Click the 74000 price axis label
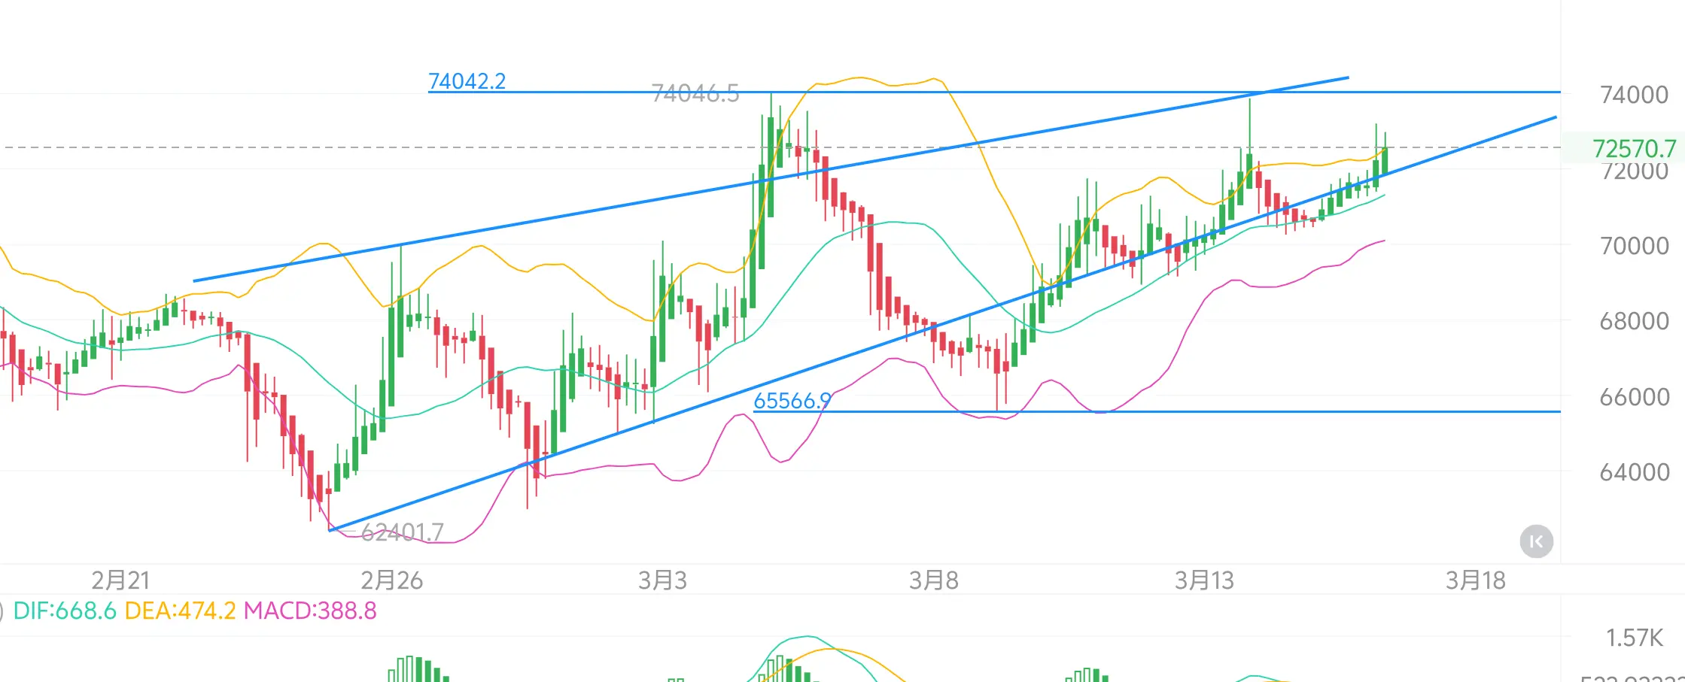This screenshot has height=682, width=1685. 1634,95
